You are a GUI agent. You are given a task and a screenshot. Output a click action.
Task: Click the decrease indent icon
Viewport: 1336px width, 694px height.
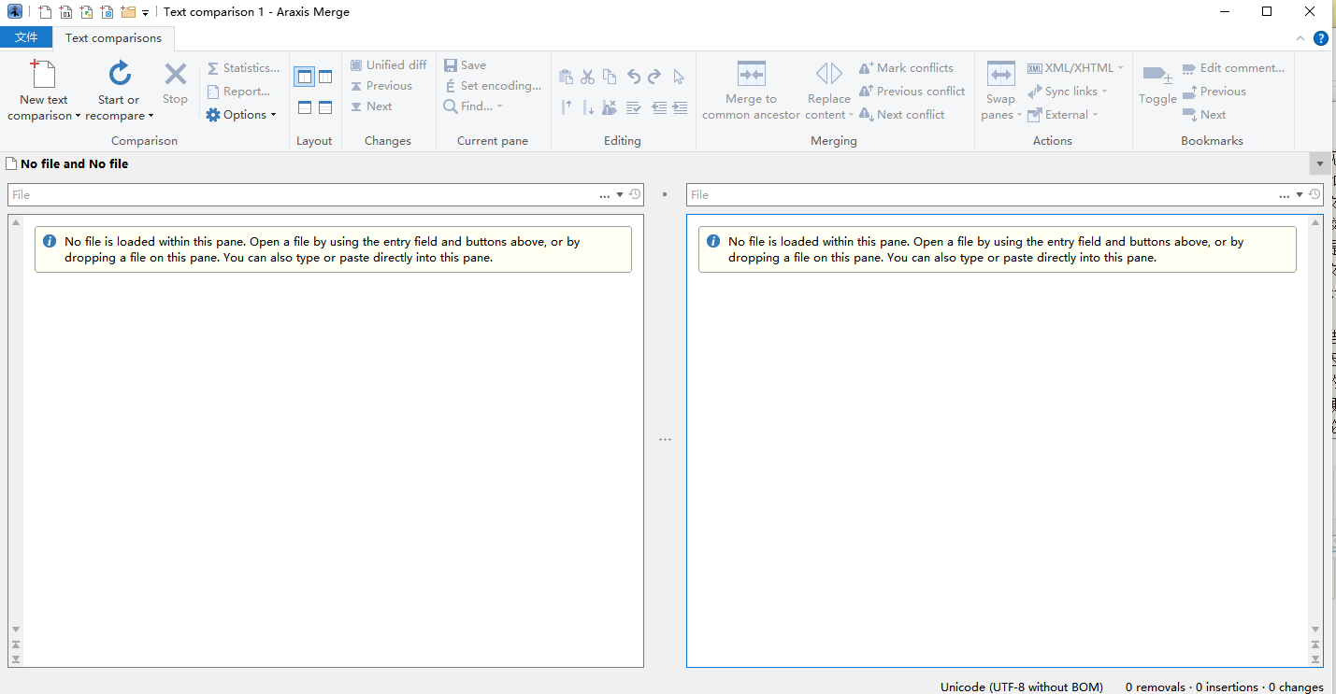tap(659, 107)
